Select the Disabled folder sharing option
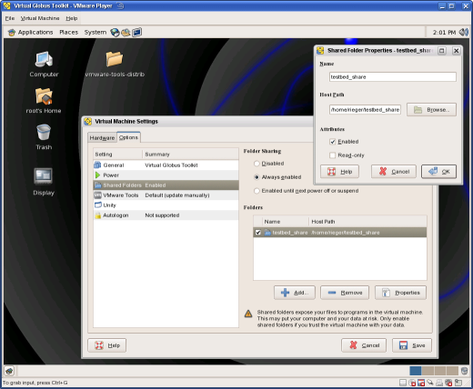473x389 pixels. [257, 164]
